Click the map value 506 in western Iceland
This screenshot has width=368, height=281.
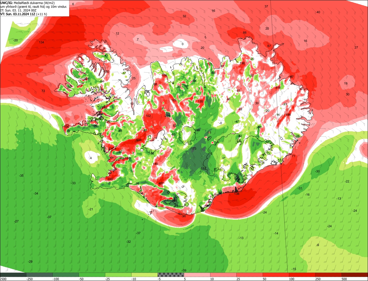coord(139,140)
